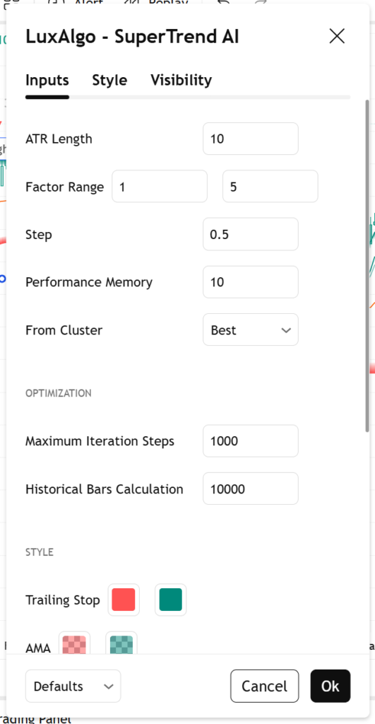Select the Inputs tab
The width and height of the screenshot is (375, 724).
[x=47, y=80]
